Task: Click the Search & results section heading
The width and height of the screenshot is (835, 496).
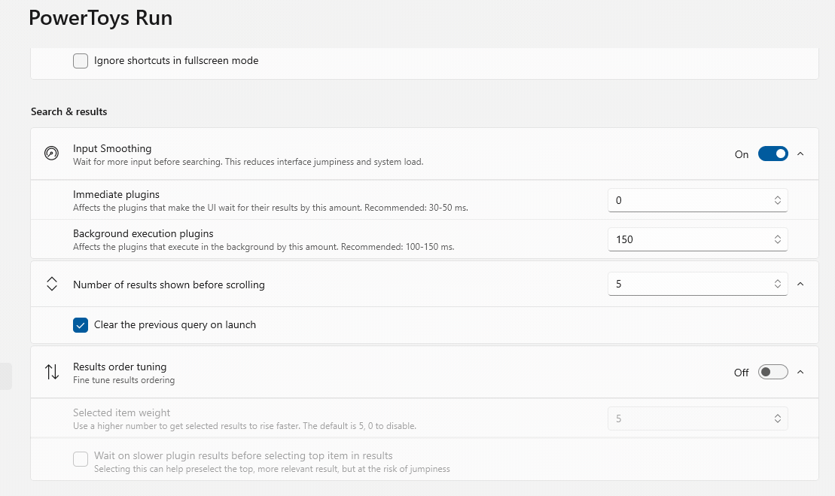Action: [69, 111]
